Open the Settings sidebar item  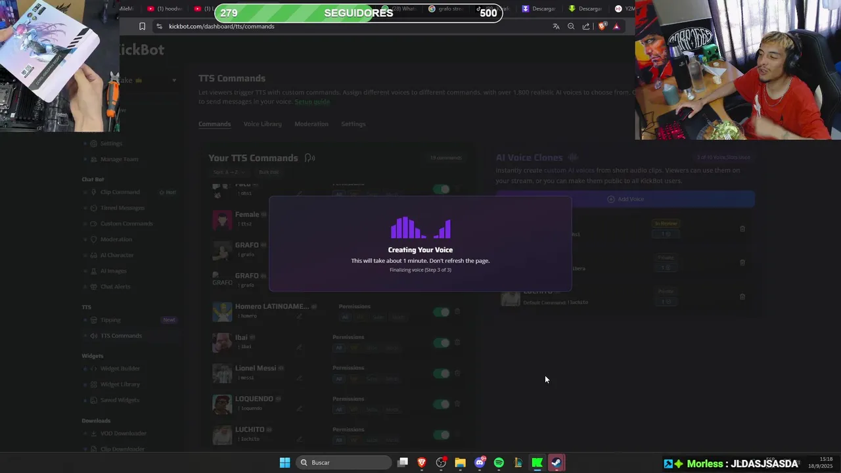[x=111, y=143]
